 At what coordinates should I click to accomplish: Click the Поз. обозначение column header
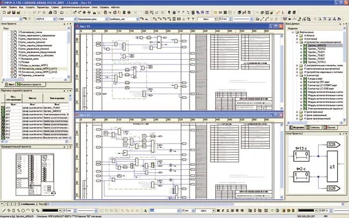click(x=14, y=98)
